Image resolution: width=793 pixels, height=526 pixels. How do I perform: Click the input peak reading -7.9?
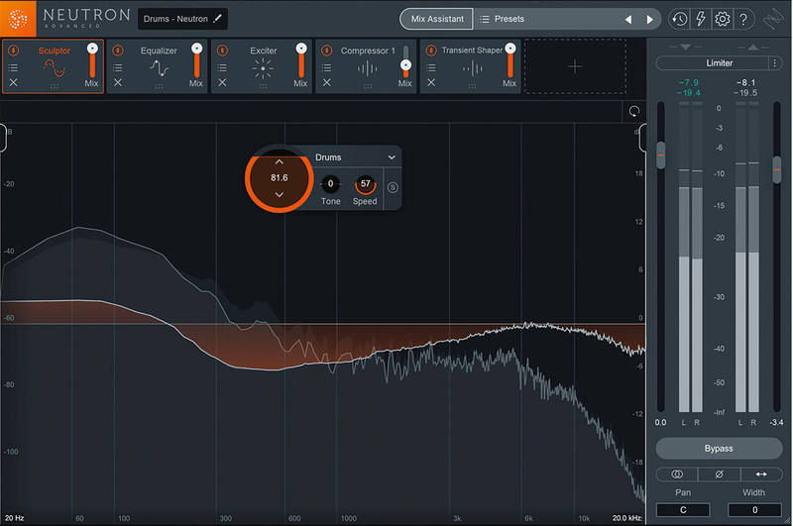coord(689,82)
